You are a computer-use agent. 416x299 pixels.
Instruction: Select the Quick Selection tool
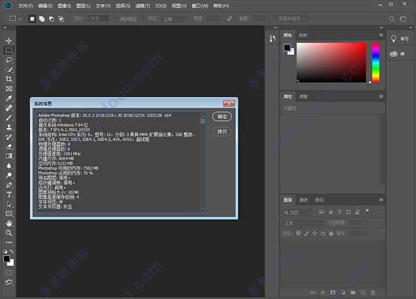(9, 69)
